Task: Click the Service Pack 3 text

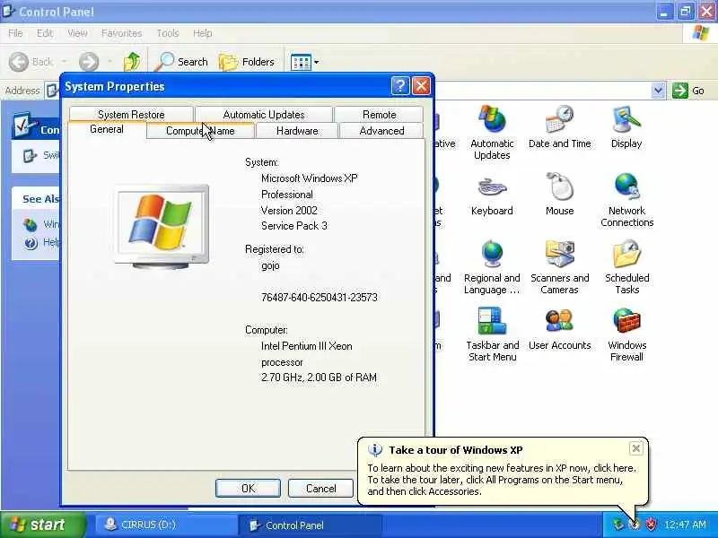Action: [294, 226]
